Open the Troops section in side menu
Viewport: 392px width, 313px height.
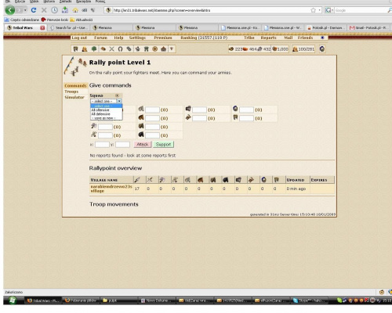tap(71, 92)
